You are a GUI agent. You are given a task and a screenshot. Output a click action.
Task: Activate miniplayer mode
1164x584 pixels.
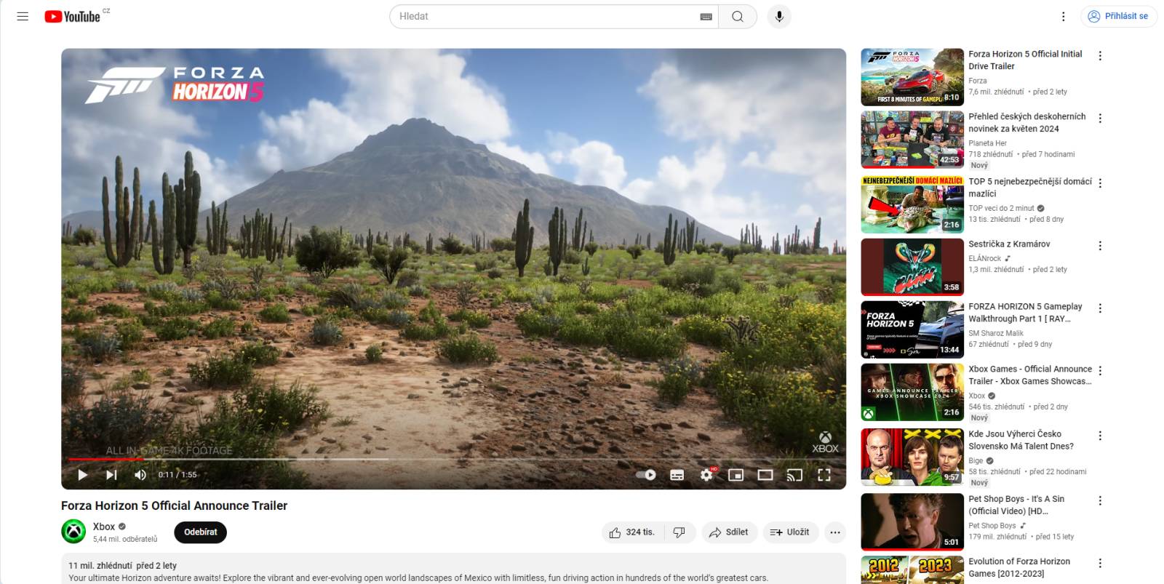[x=736, y=475]
